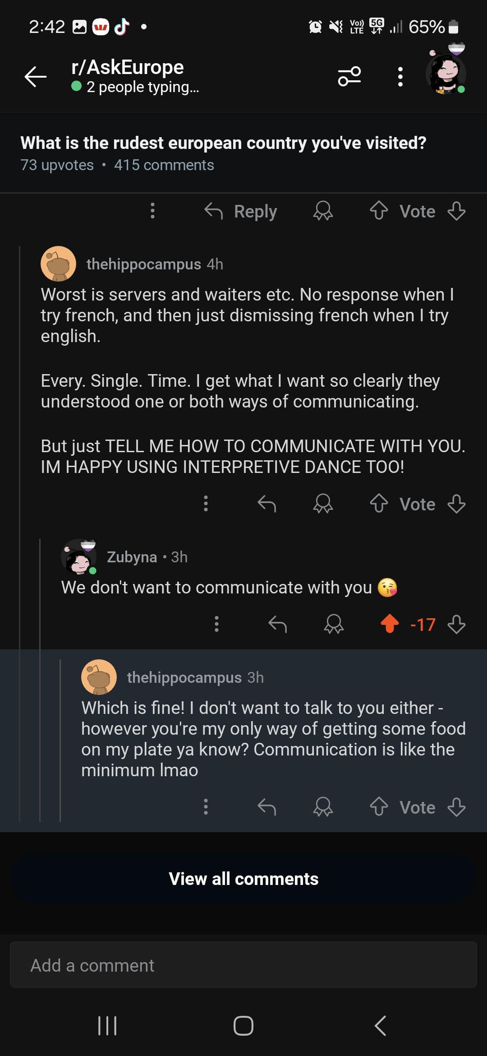This screenshot has width=487, height=1056.
Task: Upvote the top comment next to Vote
Action: tap(379, 211)
